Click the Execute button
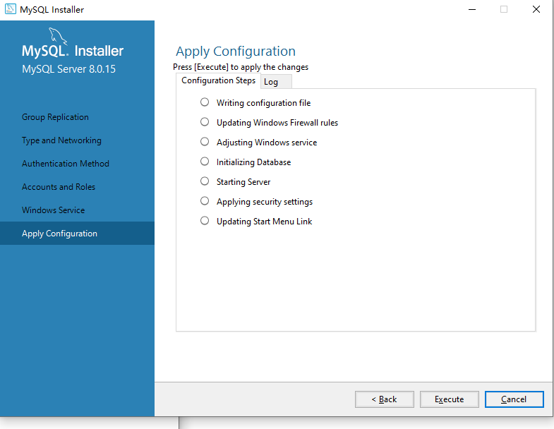 449,399
